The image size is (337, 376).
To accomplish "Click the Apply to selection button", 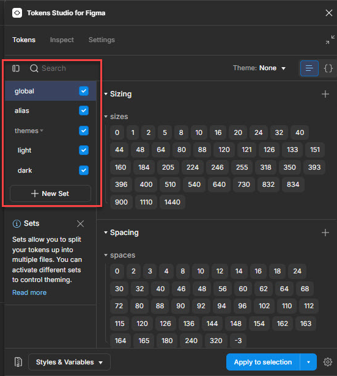I will click(263, 362).
